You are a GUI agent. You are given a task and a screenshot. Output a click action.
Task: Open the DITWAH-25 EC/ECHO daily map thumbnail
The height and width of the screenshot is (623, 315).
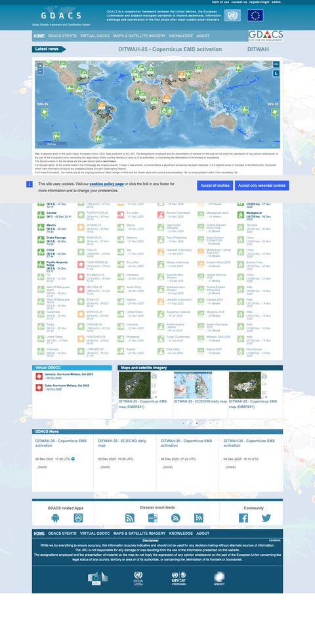coord(193,385)
